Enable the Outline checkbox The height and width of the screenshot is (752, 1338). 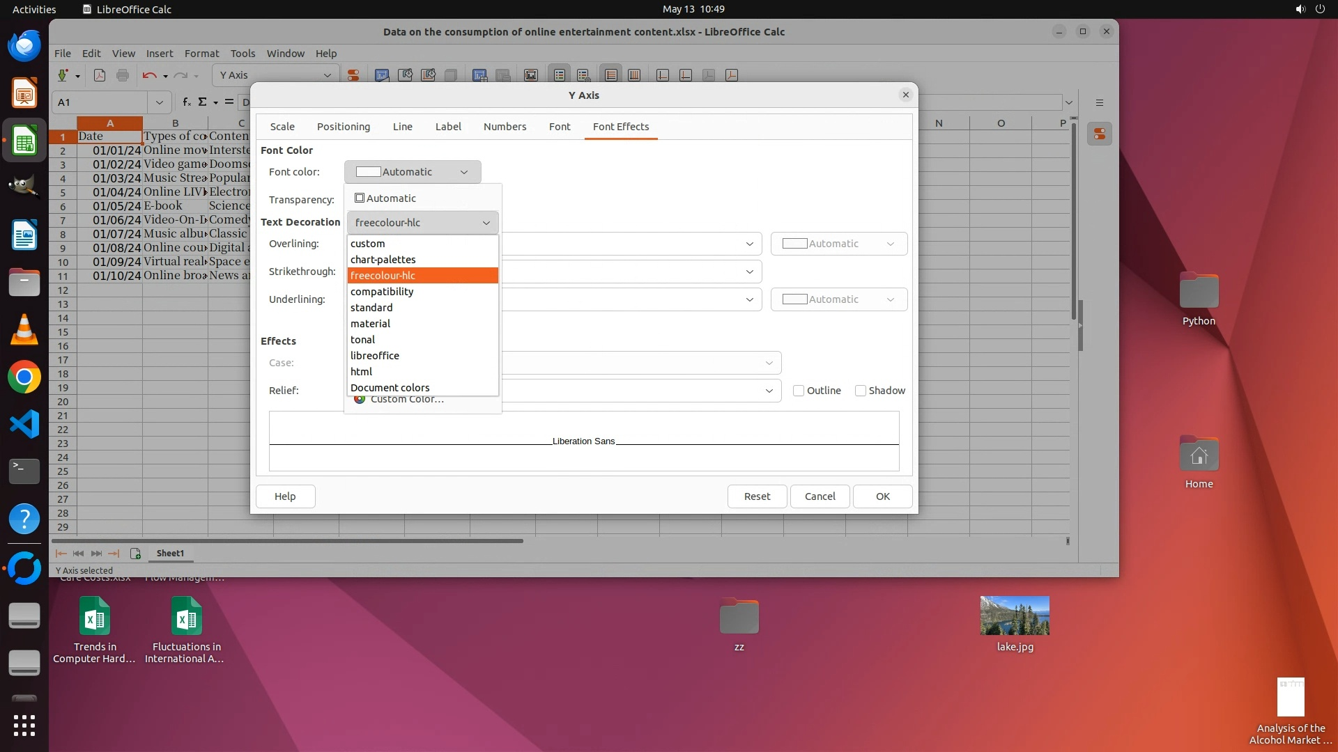pyautogui.click(x=799, y=391)
